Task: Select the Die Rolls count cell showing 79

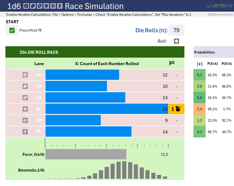Action: [176, 30]
